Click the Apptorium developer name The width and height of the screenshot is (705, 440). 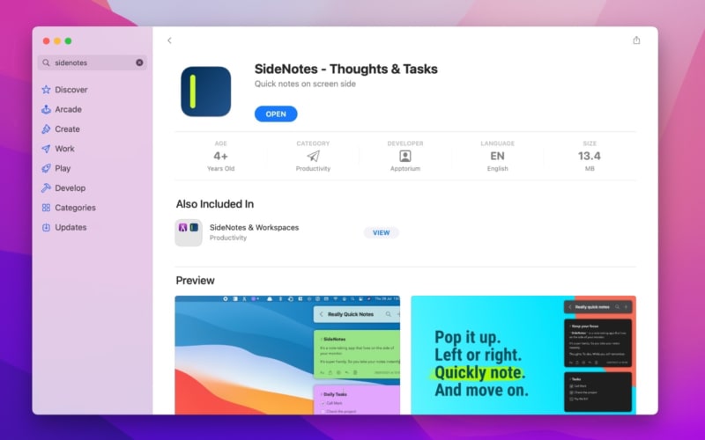coord(405,169)
